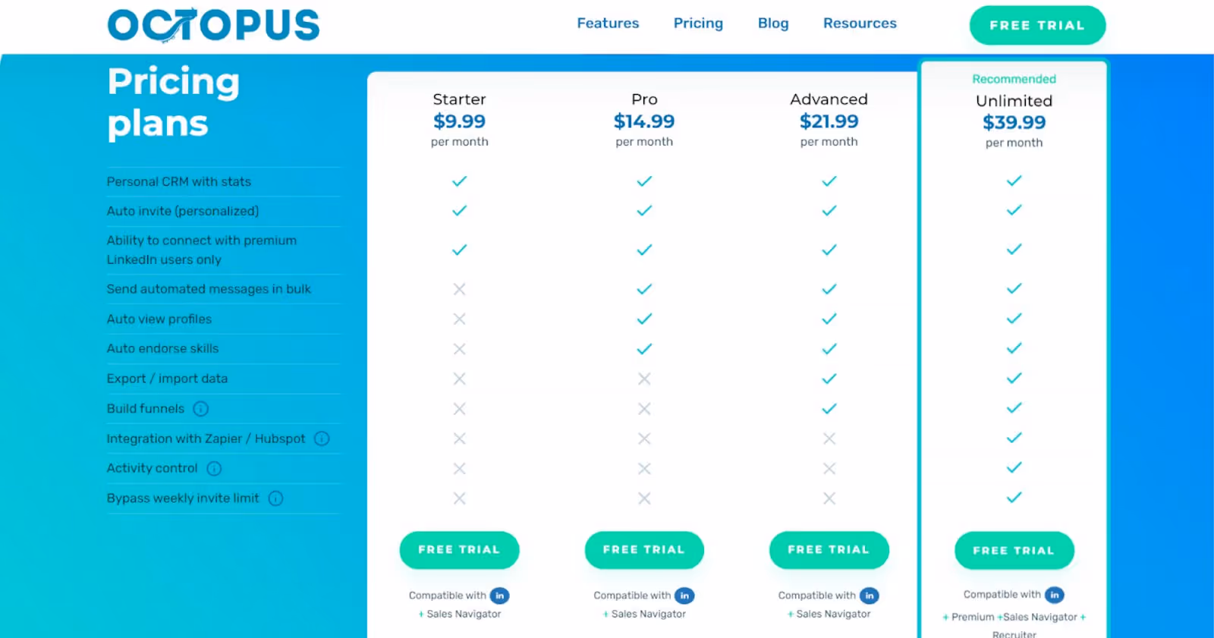Open the Resources menu
This screenshot has height=638, width=1214.
[860, 23]
